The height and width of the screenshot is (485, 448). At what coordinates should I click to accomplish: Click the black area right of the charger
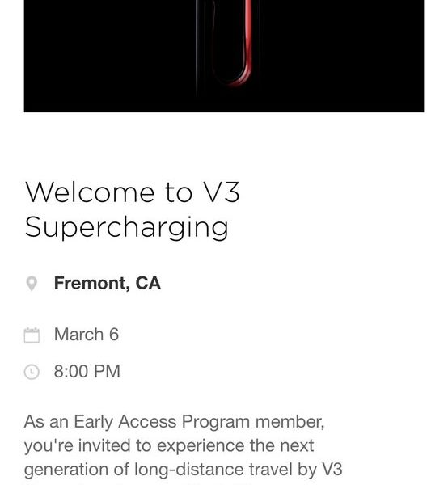pos(340,56)
